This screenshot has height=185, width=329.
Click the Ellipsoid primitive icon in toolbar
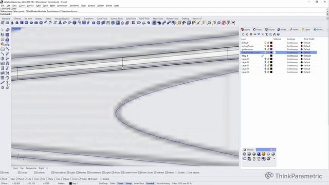pos(36,23)
